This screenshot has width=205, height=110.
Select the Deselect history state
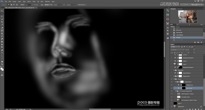(177, 37)
